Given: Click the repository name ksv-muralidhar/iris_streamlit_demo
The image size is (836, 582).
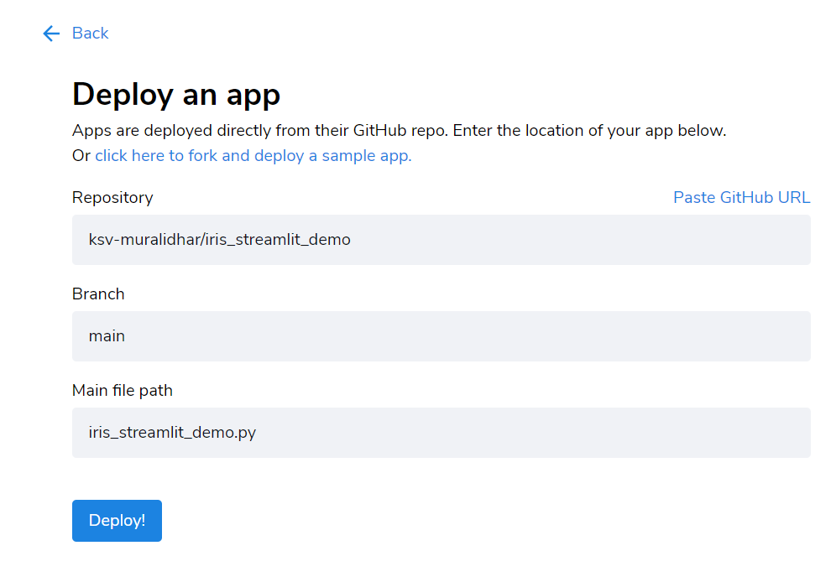Looking at the screenshot, I should (219, 240).
